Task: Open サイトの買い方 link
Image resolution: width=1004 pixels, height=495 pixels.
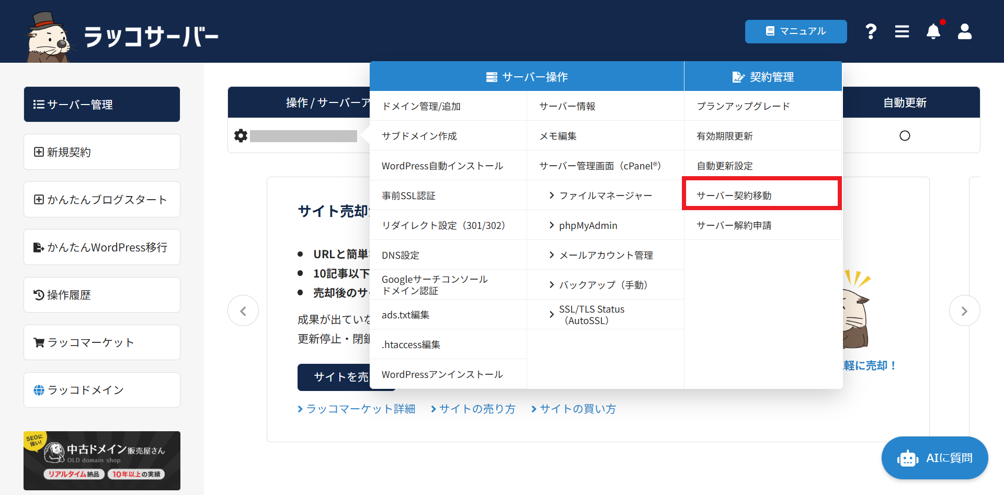Action: (x=574, y=409)
